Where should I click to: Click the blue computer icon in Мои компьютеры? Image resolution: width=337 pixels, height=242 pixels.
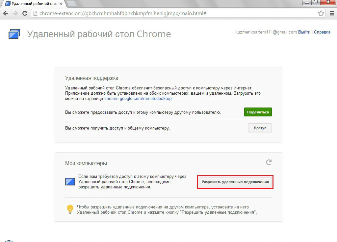pyautogui.click(x=70, y=181)
